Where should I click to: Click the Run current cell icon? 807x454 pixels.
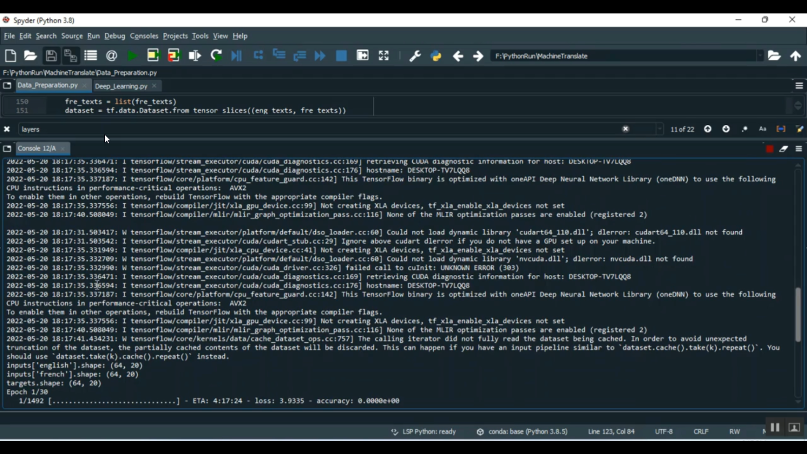coord(153,56)
